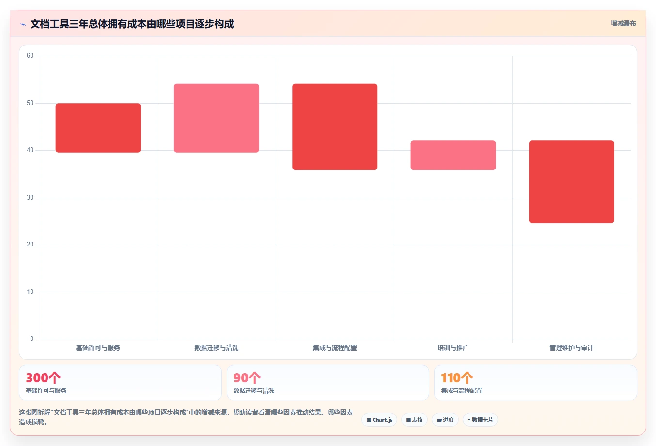The width and height of the screenshot is (656, 446).
Task: Click the 数据卡片 tag chip
Action: pos(480,420)
